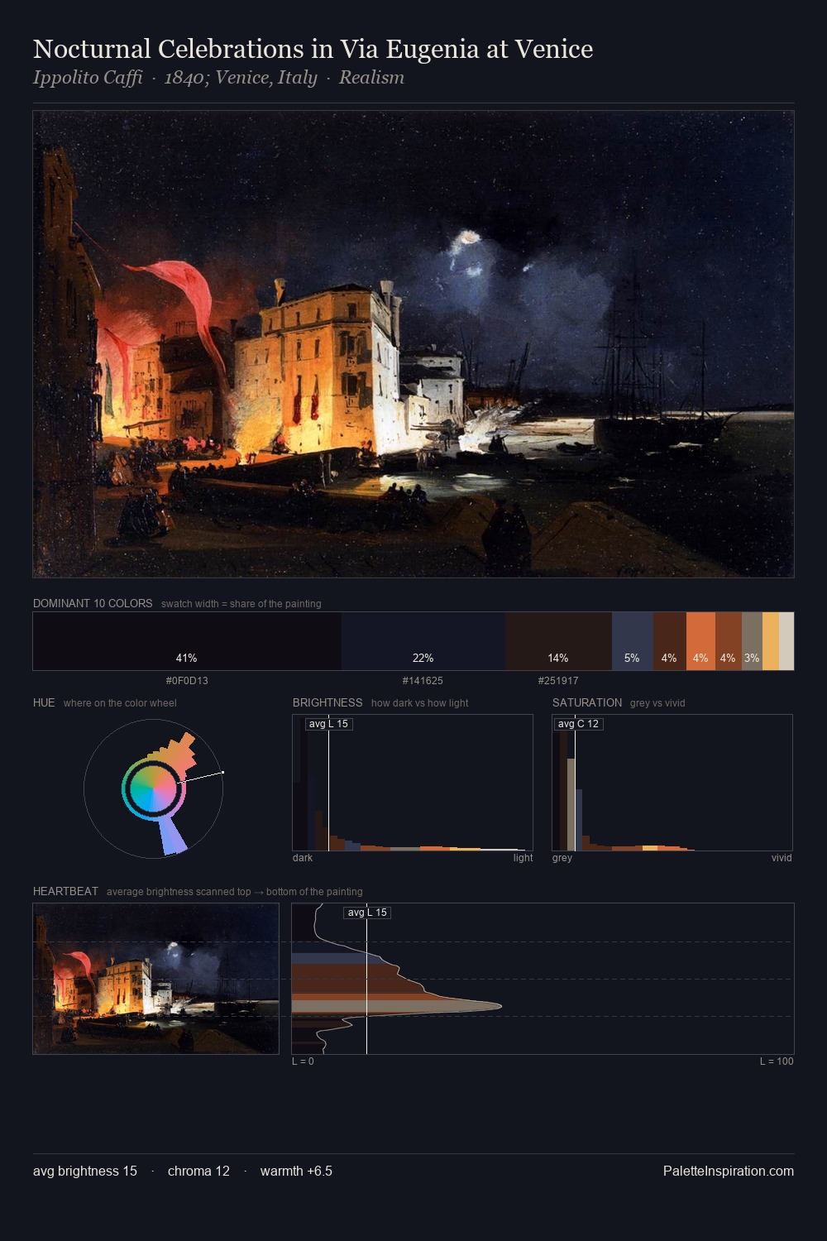Image resolution: width=827 pixels, height=1241 pixels.
Task: Click the 'light' brightness axis label
Action: tap(523, 858)
